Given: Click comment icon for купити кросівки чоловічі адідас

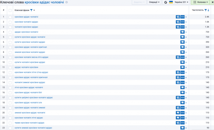Looking at the screenshot, I should pos(183,42).
